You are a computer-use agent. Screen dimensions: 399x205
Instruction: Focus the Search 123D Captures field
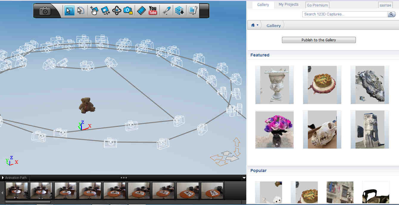click(345, 14)
